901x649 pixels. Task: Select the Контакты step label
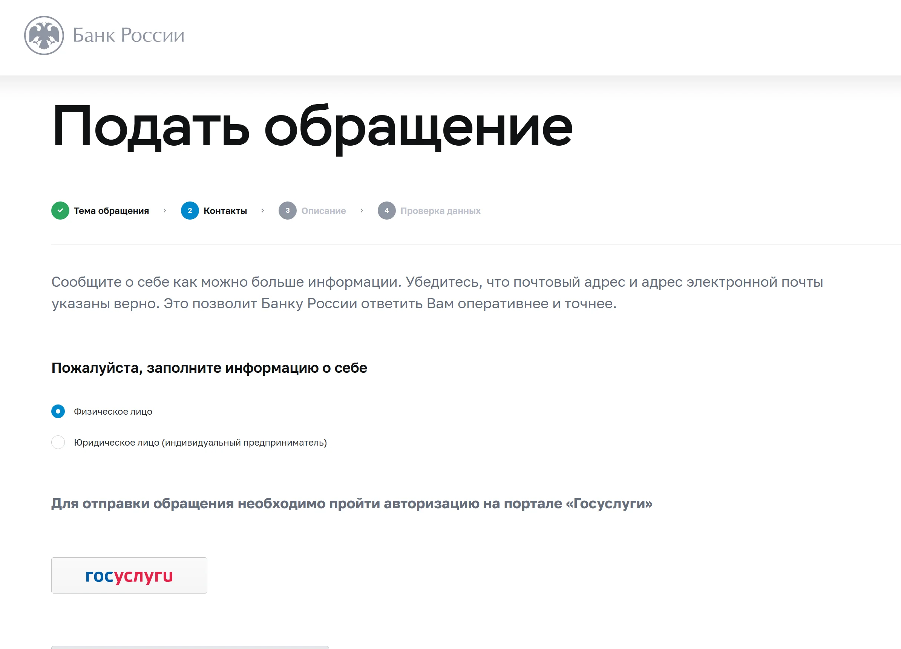pyautogui.click(x=225, y=211)
